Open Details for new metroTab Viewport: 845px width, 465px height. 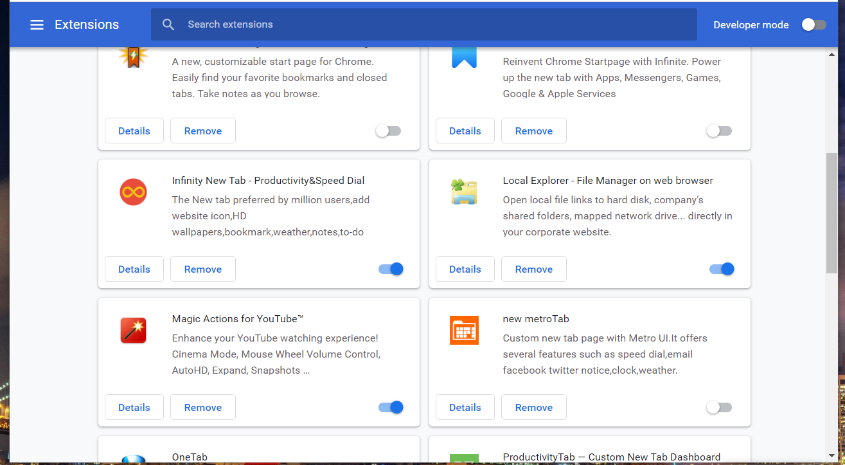[465, 407]
